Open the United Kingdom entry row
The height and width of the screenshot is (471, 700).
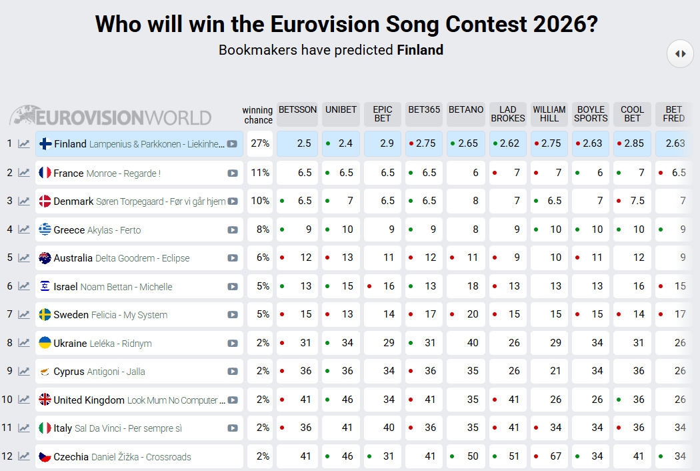click(133, 400)
